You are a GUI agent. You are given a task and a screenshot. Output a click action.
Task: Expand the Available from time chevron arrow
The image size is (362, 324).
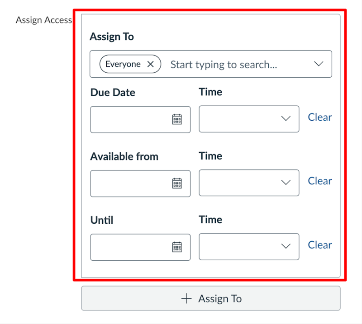pyautogui.click(x=286, y=183)
